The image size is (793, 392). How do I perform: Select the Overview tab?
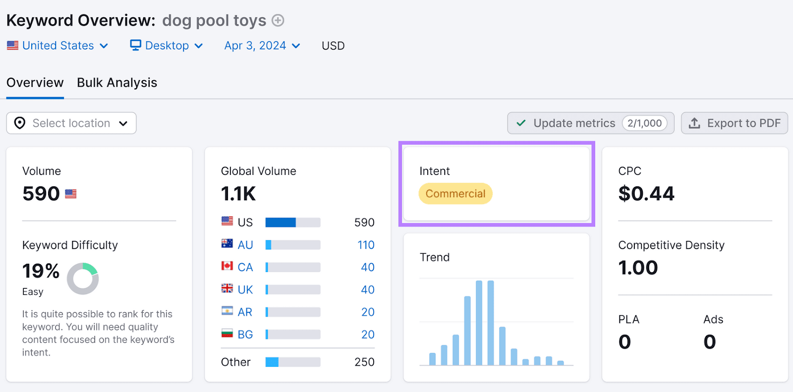(x=35, y=83)
